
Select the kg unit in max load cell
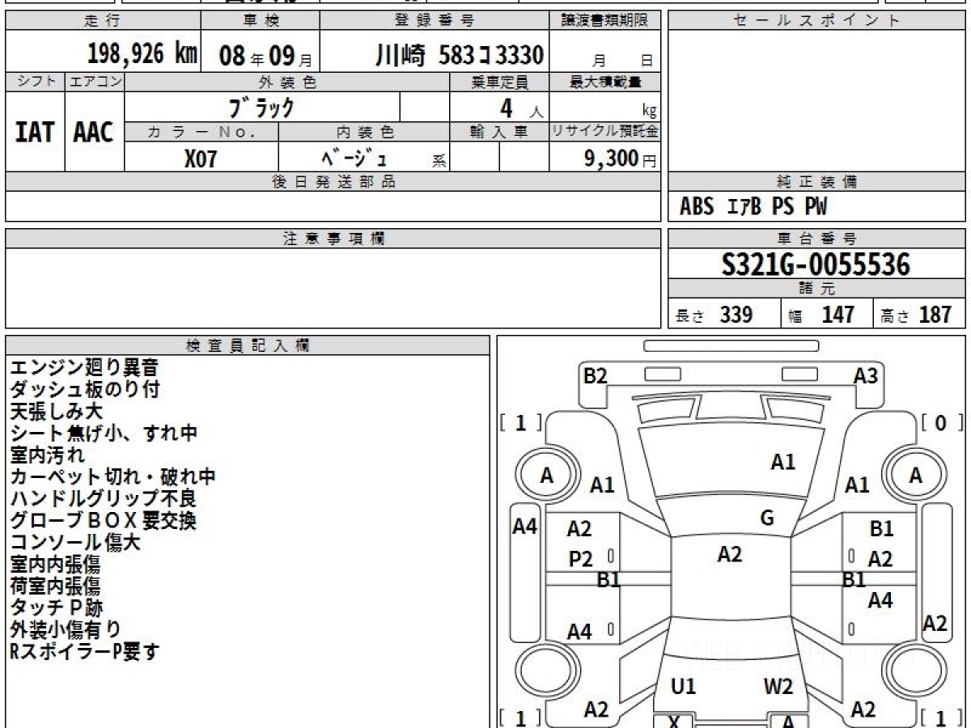pyautogui.click(x=650, y=111)
